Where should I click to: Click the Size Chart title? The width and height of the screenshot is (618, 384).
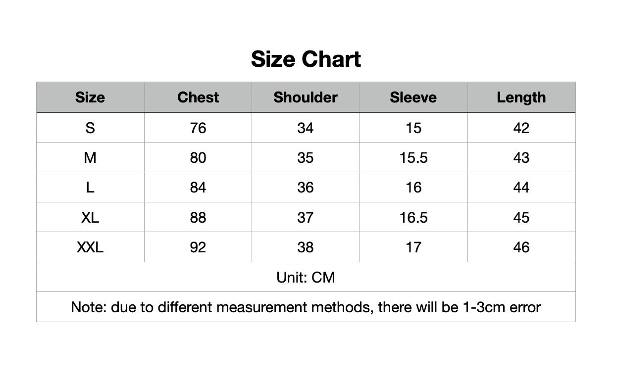click(306, 59)
